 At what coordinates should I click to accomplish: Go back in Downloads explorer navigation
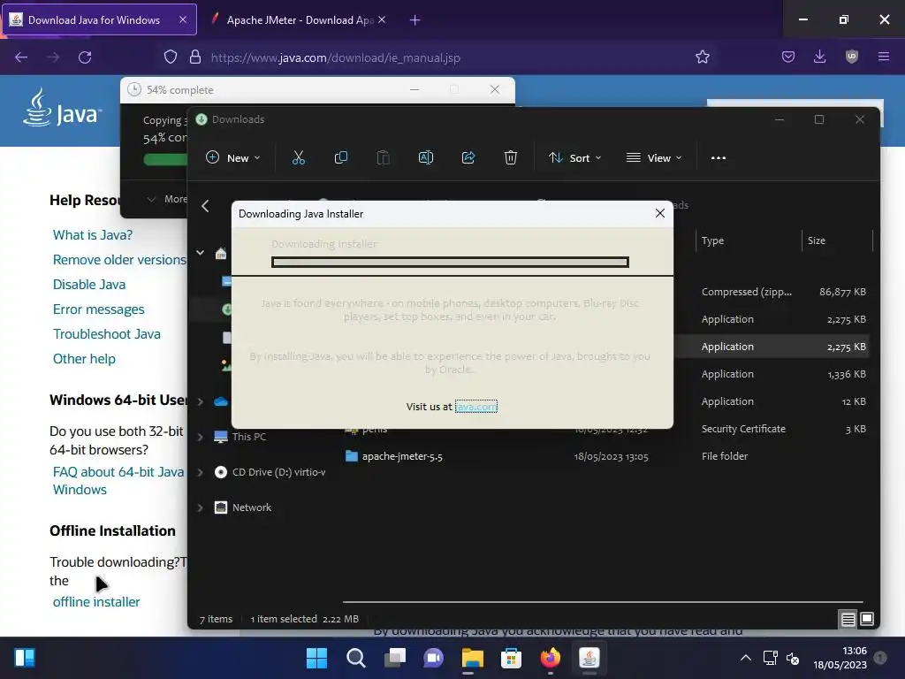[x=205, y=206]
